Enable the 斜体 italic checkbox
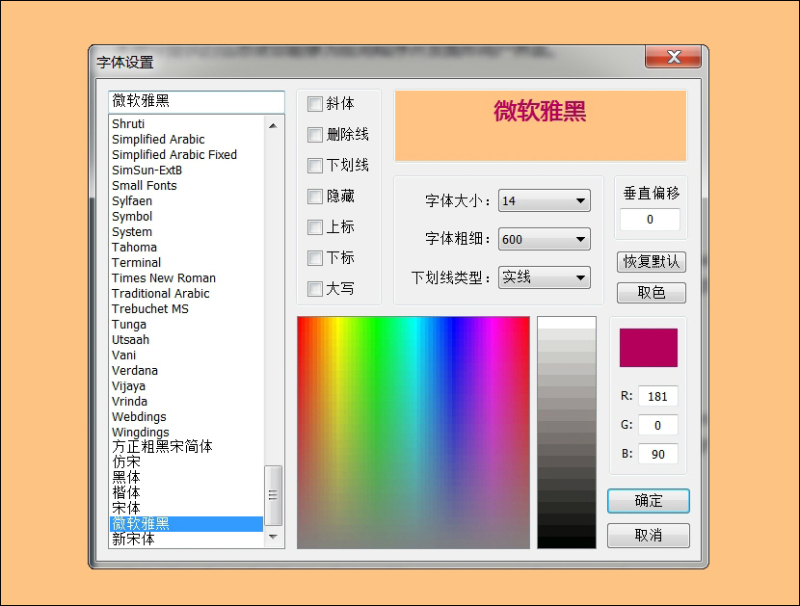Screen dimensions: 800x606 (314, 104)
